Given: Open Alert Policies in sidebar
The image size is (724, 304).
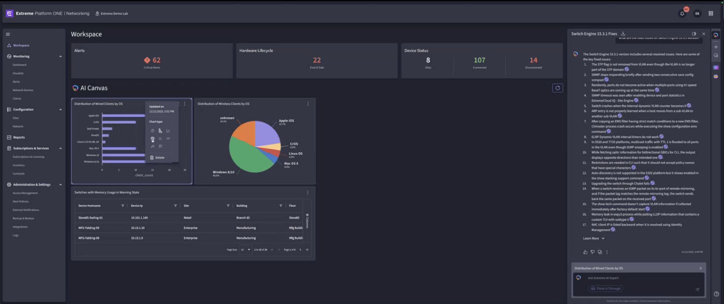Looking at the screenshot, I should click(20, 201).
